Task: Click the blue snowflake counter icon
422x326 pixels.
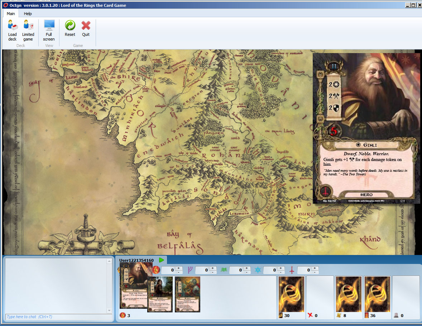Action: pos(258,270)
